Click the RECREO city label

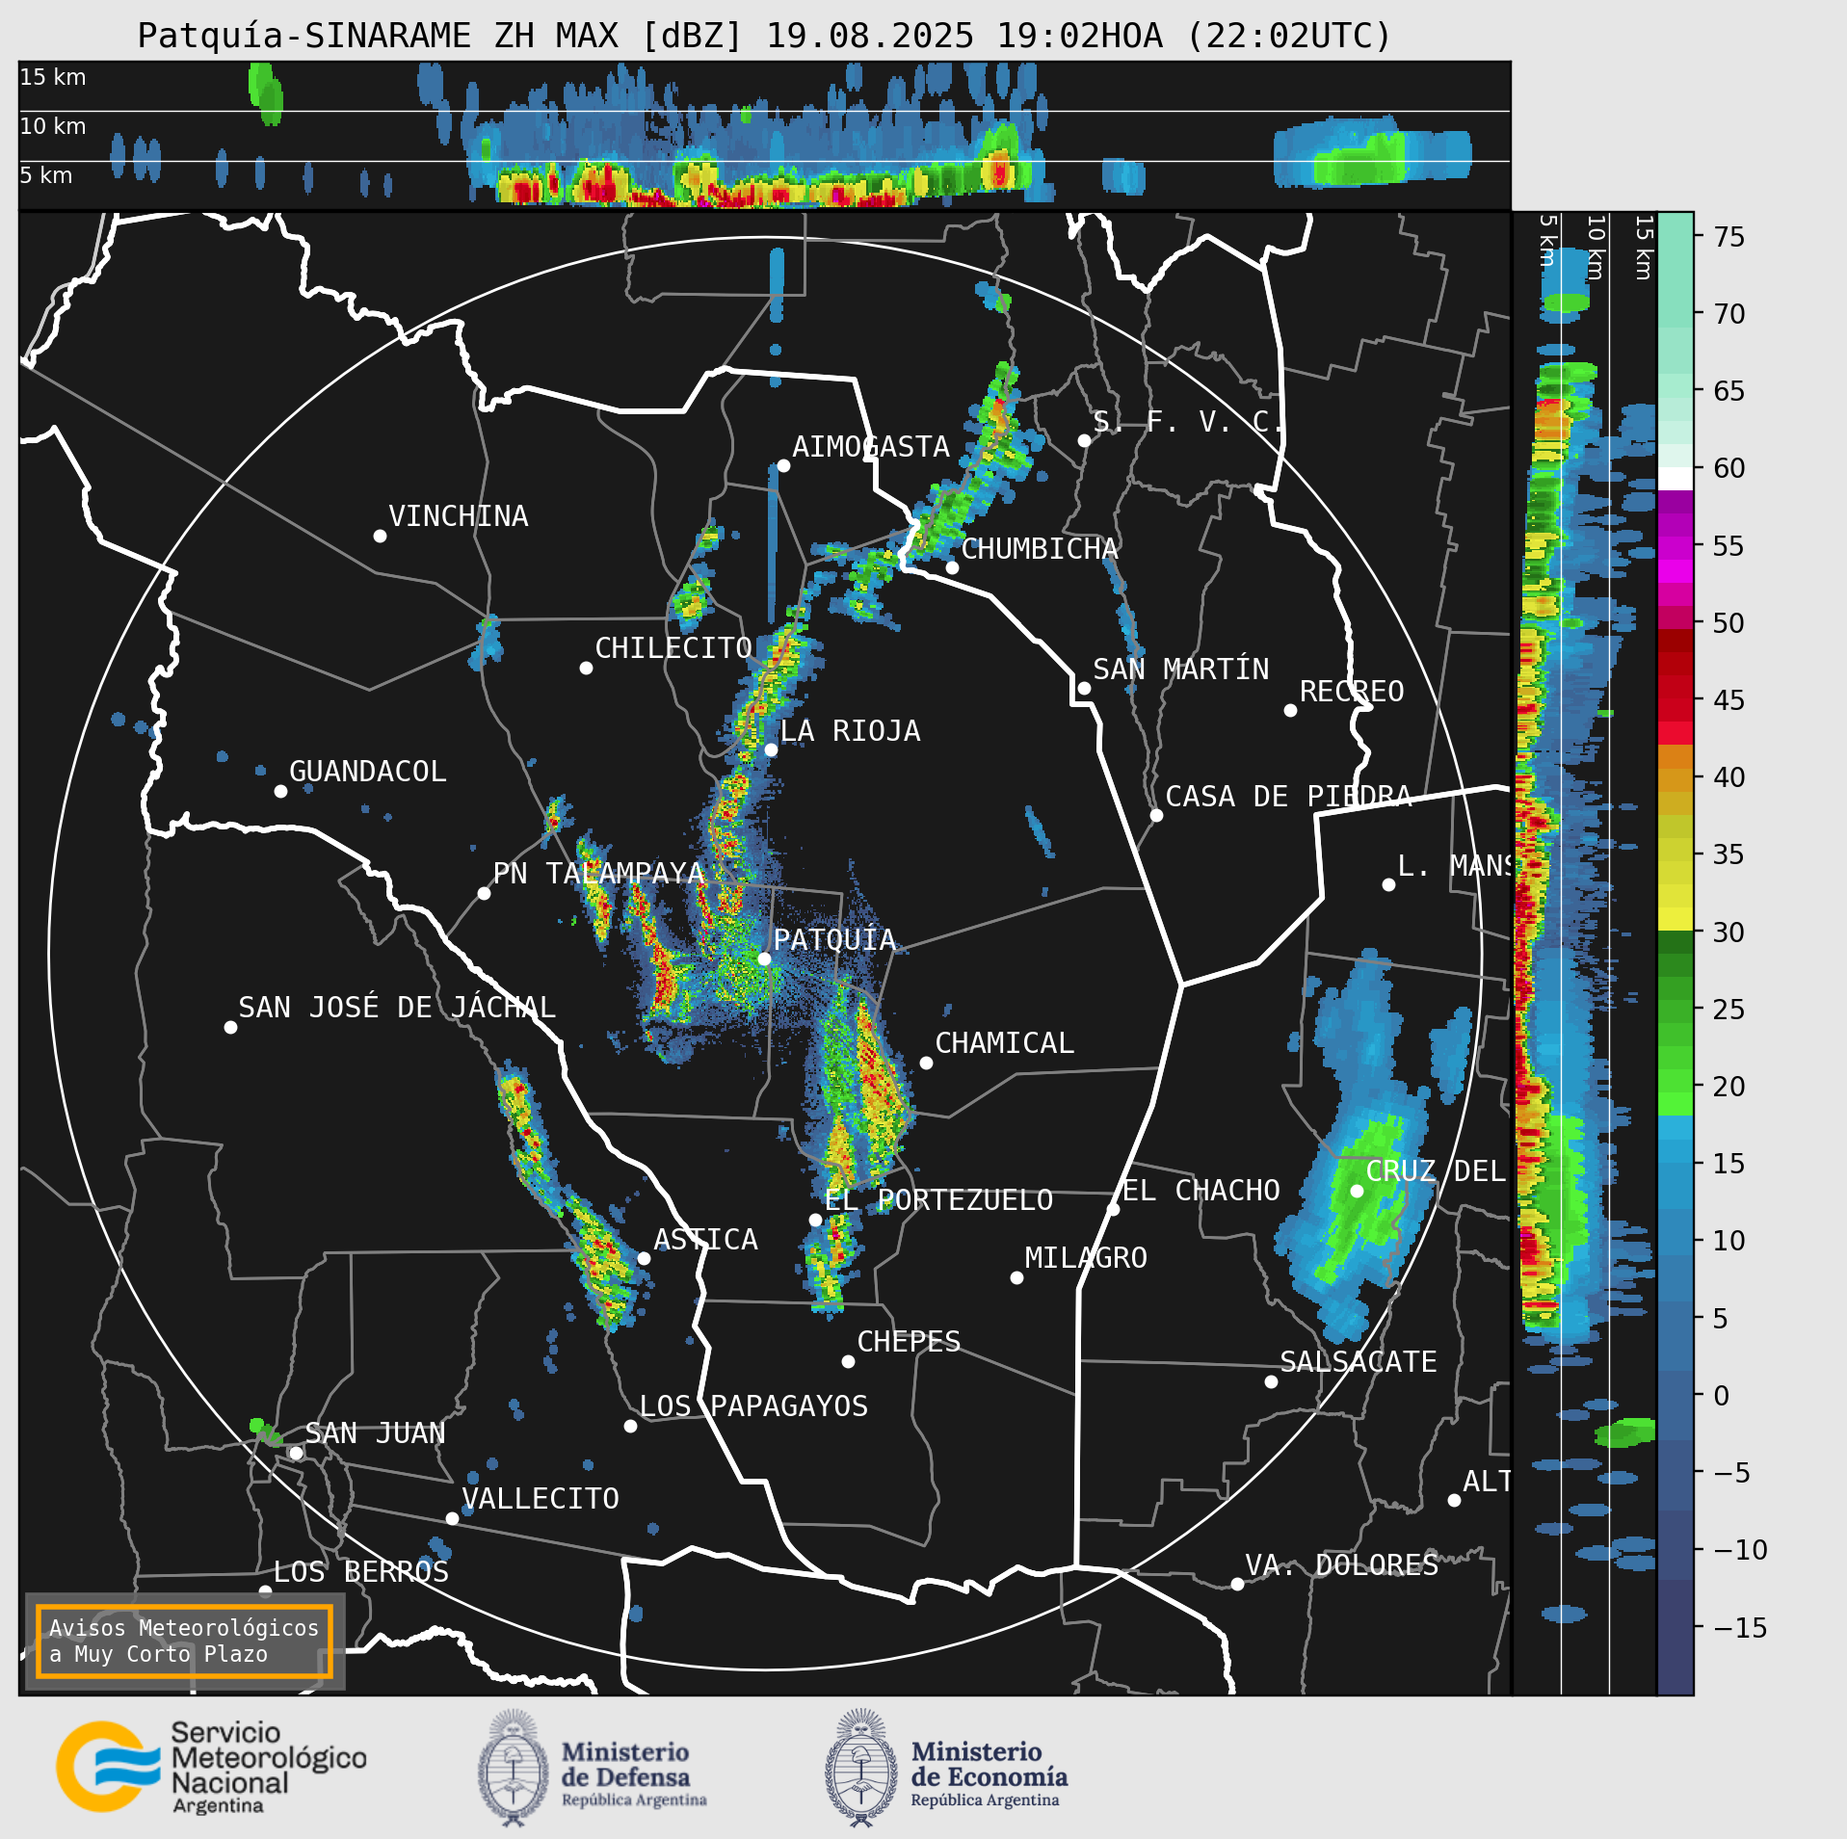(x=1351, y=691)
